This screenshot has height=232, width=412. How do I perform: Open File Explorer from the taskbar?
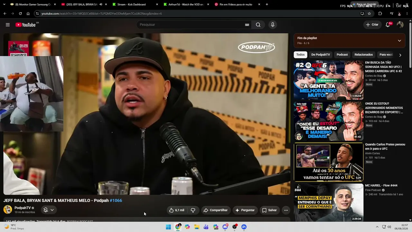pos(197,227)
